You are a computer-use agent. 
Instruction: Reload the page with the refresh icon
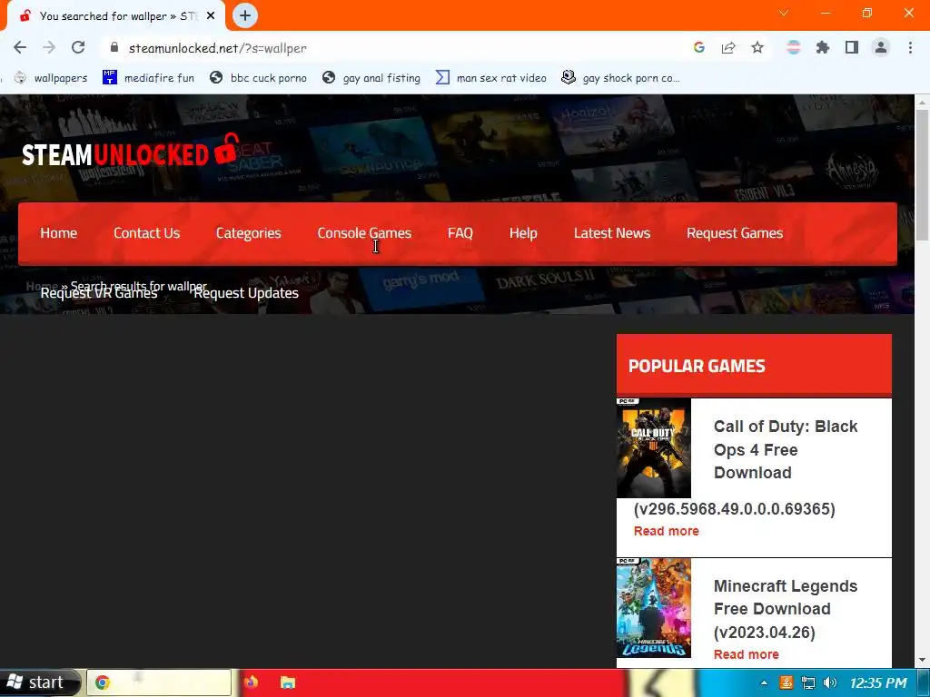click(x=78, y=47)
